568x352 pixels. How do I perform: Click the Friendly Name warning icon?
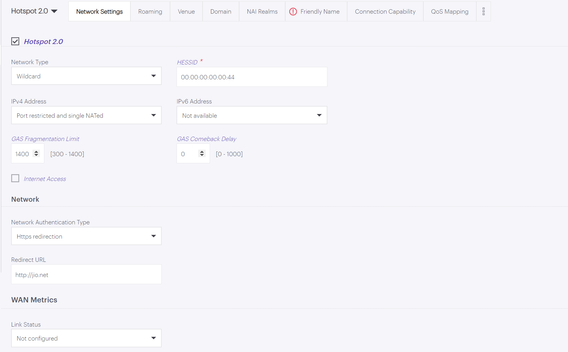click(293, 12)
